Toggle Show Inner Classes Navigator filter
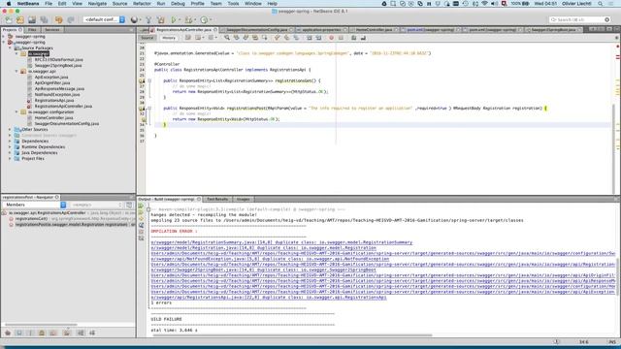 (x=53, y=333)
